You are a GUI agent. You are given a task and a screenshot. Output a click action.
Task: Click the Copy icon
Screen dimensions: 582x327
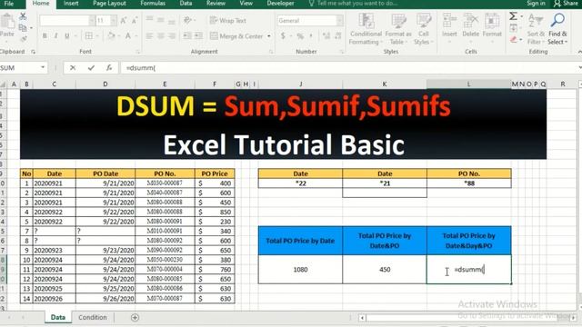coord(23,28)
